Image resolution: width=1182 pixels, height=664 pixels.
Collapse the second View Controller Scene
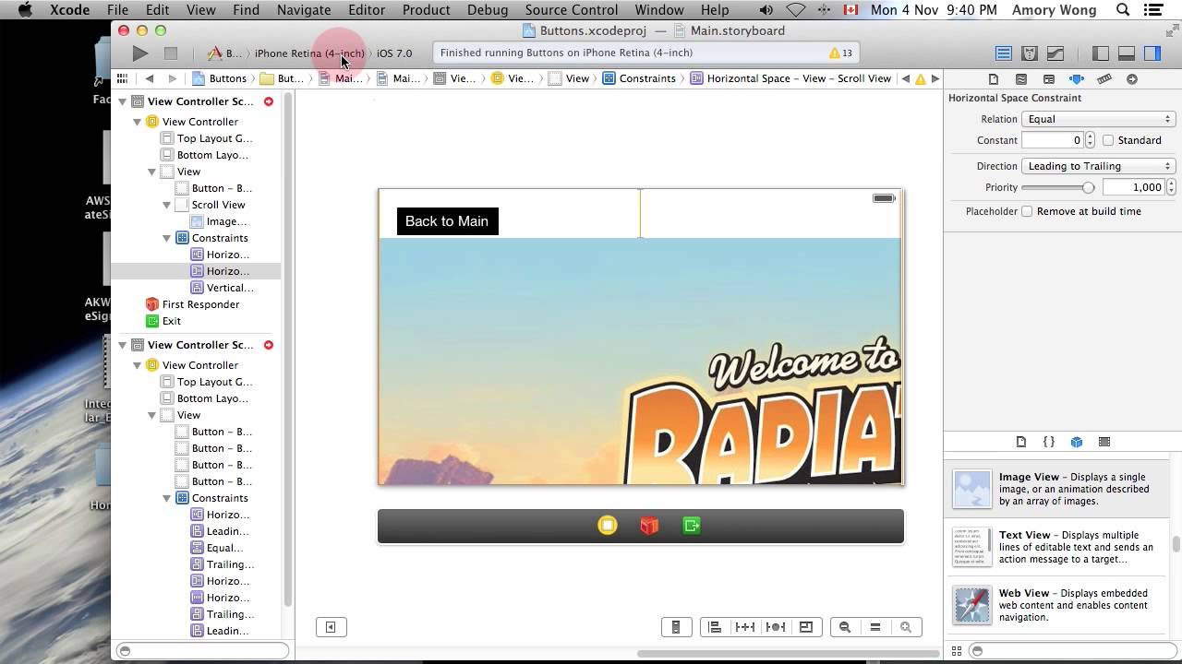[123, 345]
